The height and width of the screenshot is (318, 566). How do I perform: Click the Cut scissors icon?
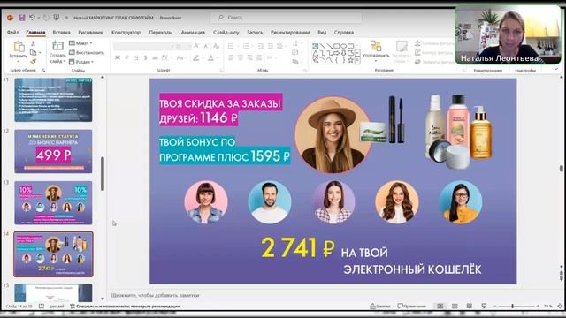33,43
